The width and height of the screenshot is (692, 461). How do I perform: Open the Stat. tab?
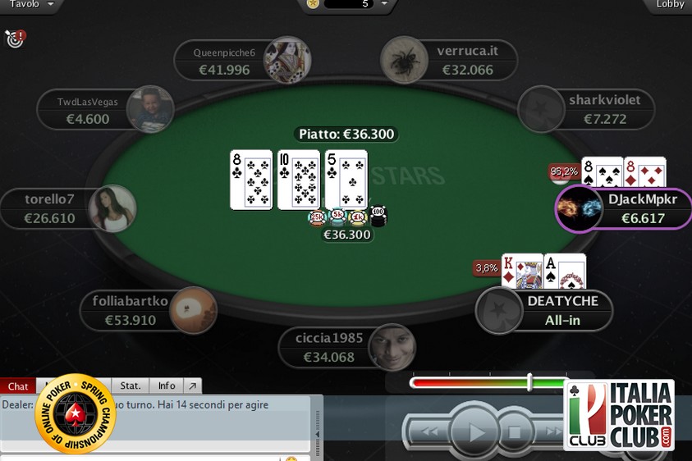[131, 386]
